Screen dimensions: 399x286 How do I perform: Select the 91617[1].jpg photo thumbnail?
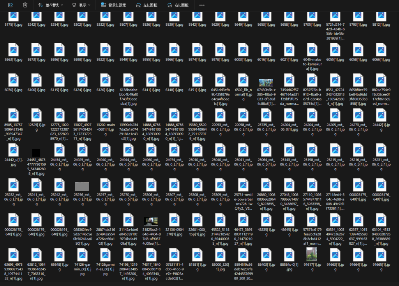click(x=311, y=254)
